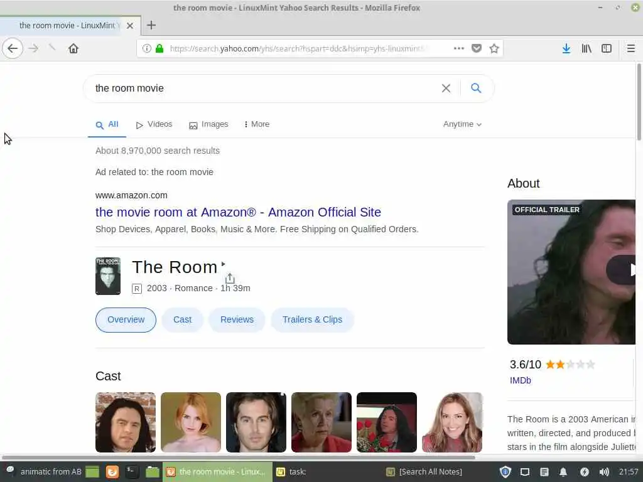Select older woman in red cast photo
The width and height of the screenshot is (643, 482).
(321, 422)
